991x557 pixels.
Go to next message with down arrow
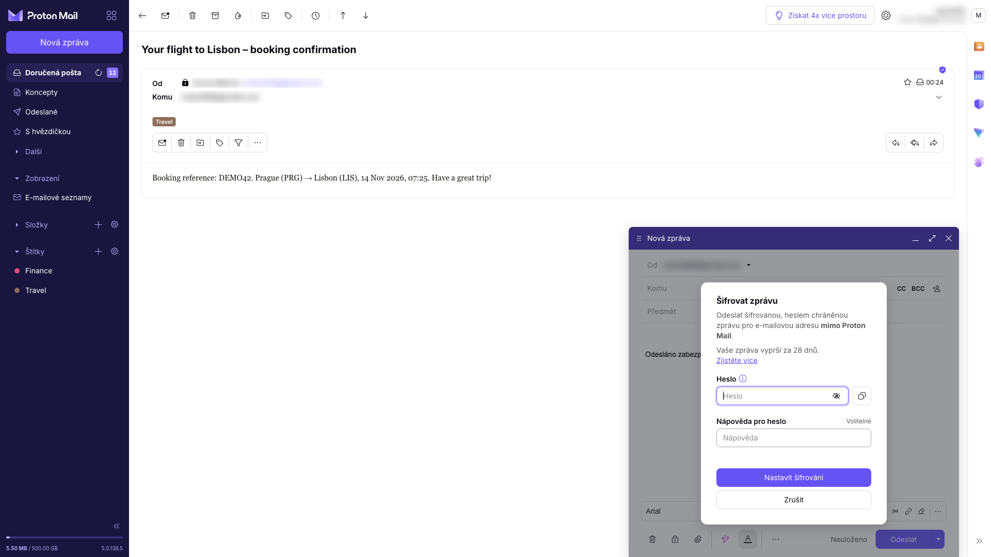coord(365,15)
